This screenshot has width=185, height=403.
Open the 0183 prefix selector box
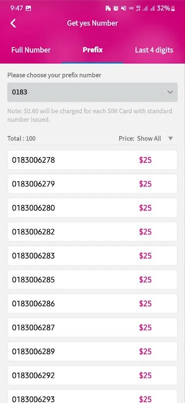coord(92,92)
